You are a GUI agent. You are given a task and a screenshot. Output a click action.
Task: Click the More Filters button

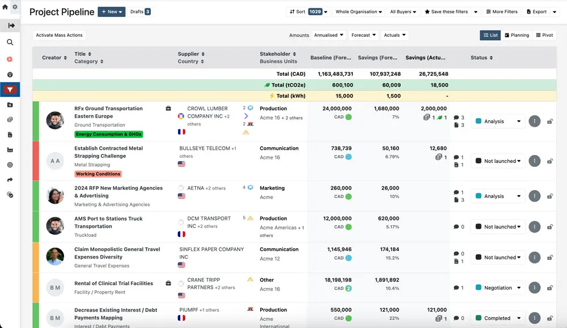pyautogui.click(x=501, y=11)
